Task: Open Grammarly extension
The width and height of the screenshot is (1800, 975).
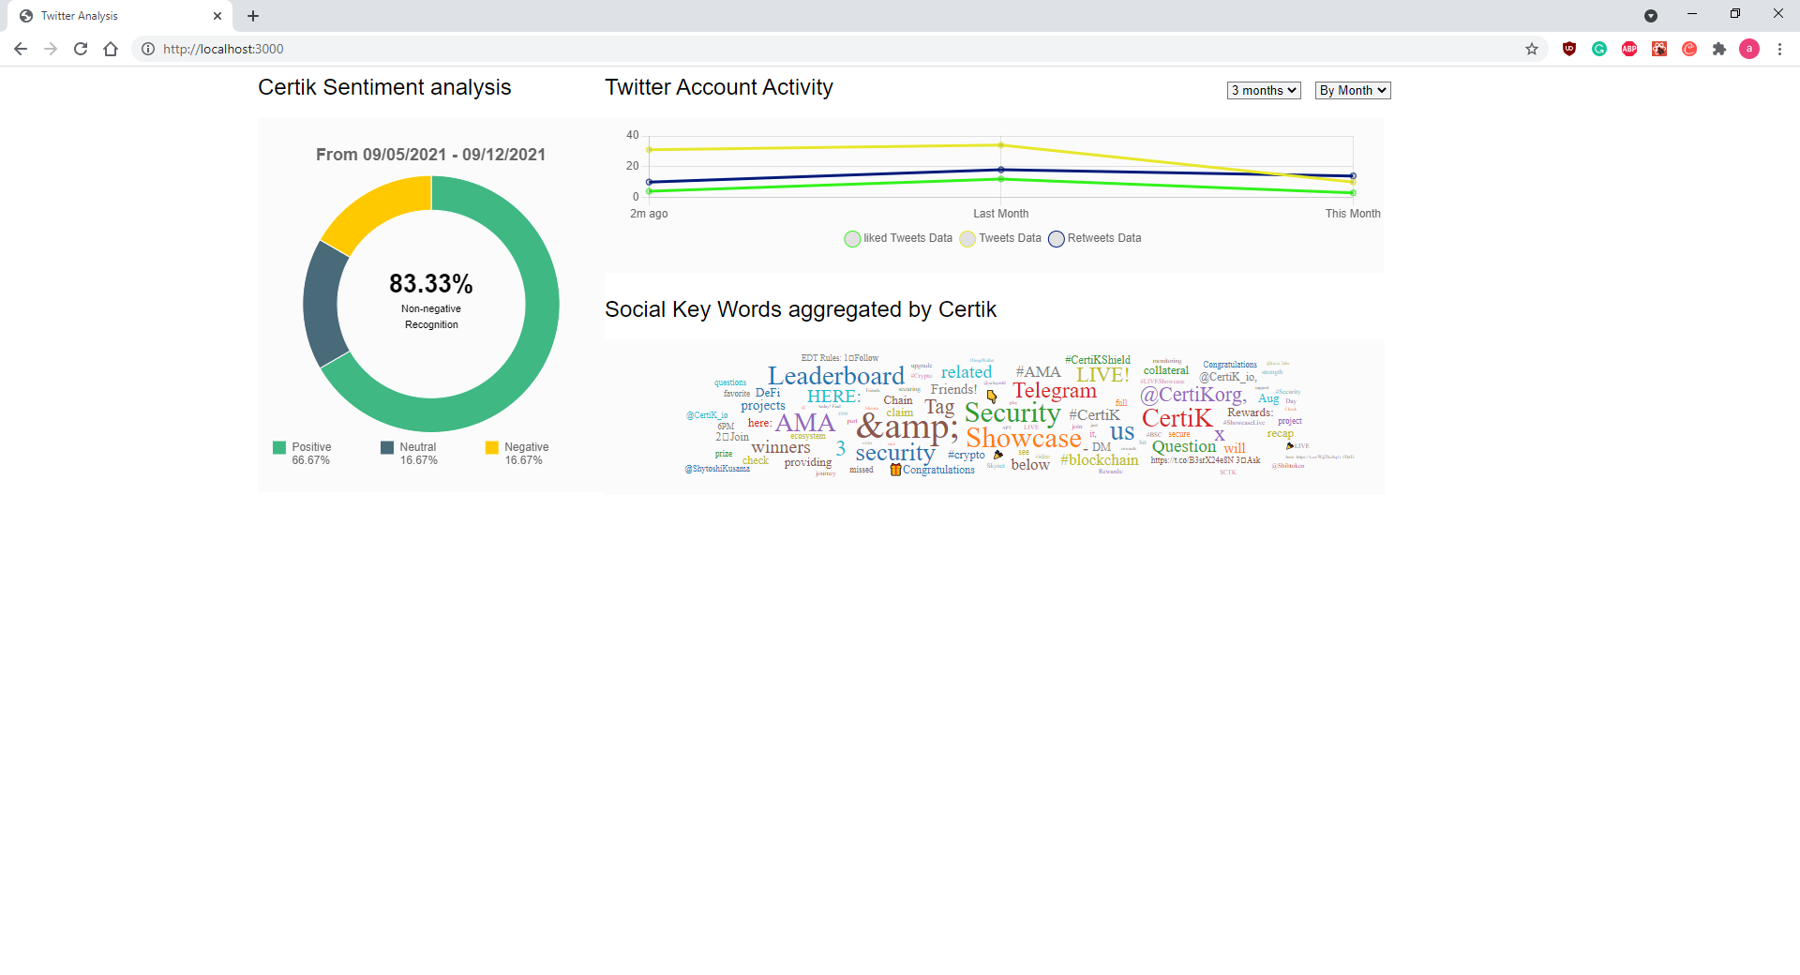Action: [1599, 49]
